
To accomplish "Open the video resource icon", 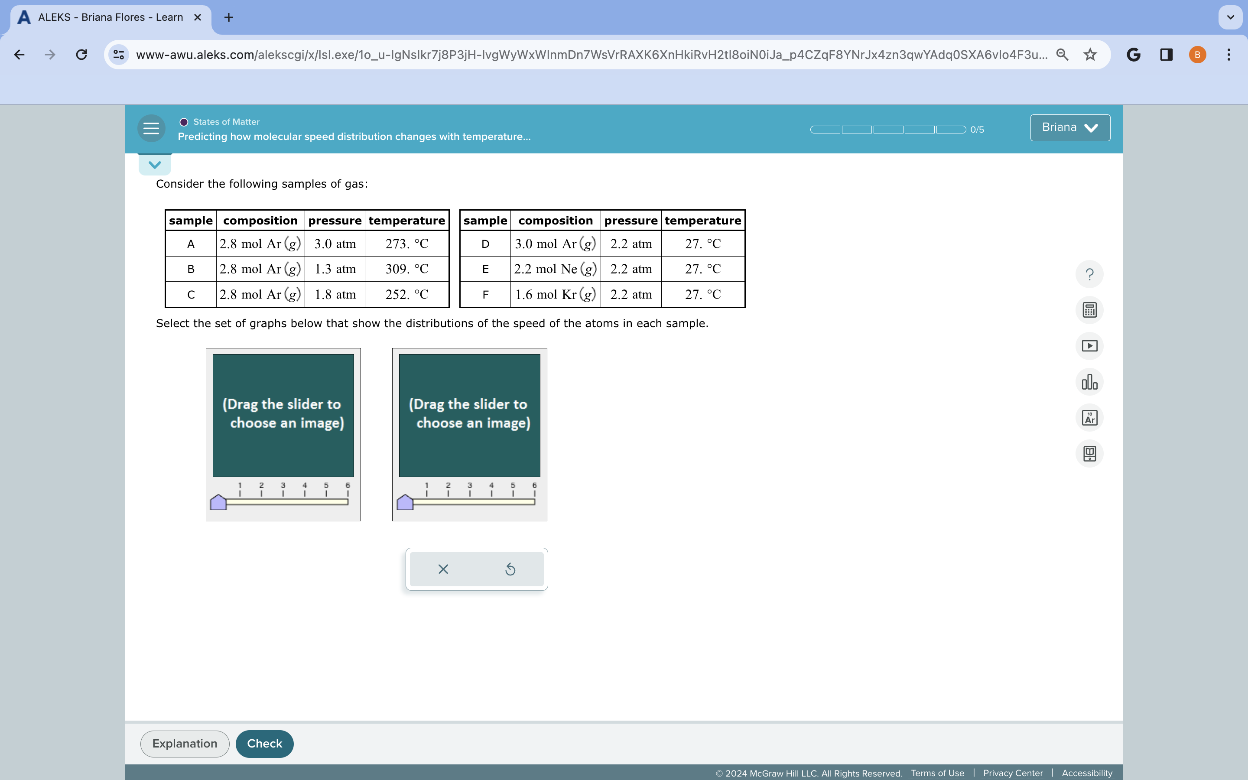I will pos(1089,346).
